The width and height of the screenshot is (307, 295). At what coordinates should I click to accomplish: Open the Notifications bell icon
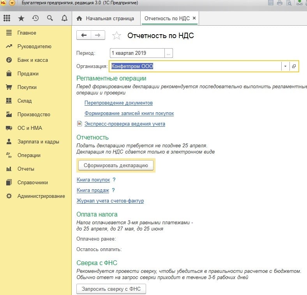[64, 18]
